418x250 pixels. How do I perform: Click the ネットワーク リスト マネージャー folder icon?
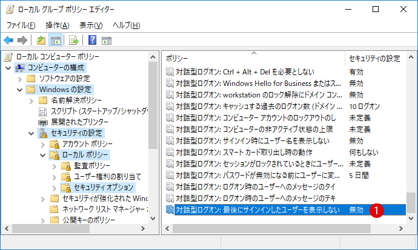(x=54, y=209)
